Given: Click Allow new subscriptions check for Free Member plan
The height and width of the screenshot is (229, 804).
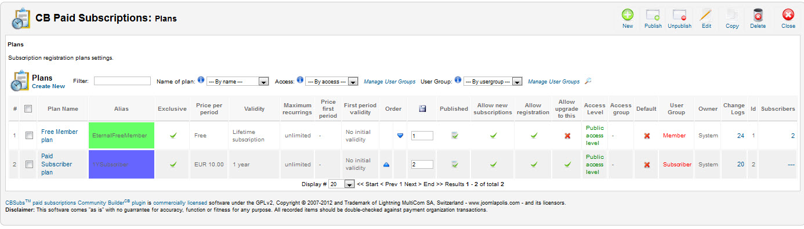Looking at the screenshot, I should point(493,136).
